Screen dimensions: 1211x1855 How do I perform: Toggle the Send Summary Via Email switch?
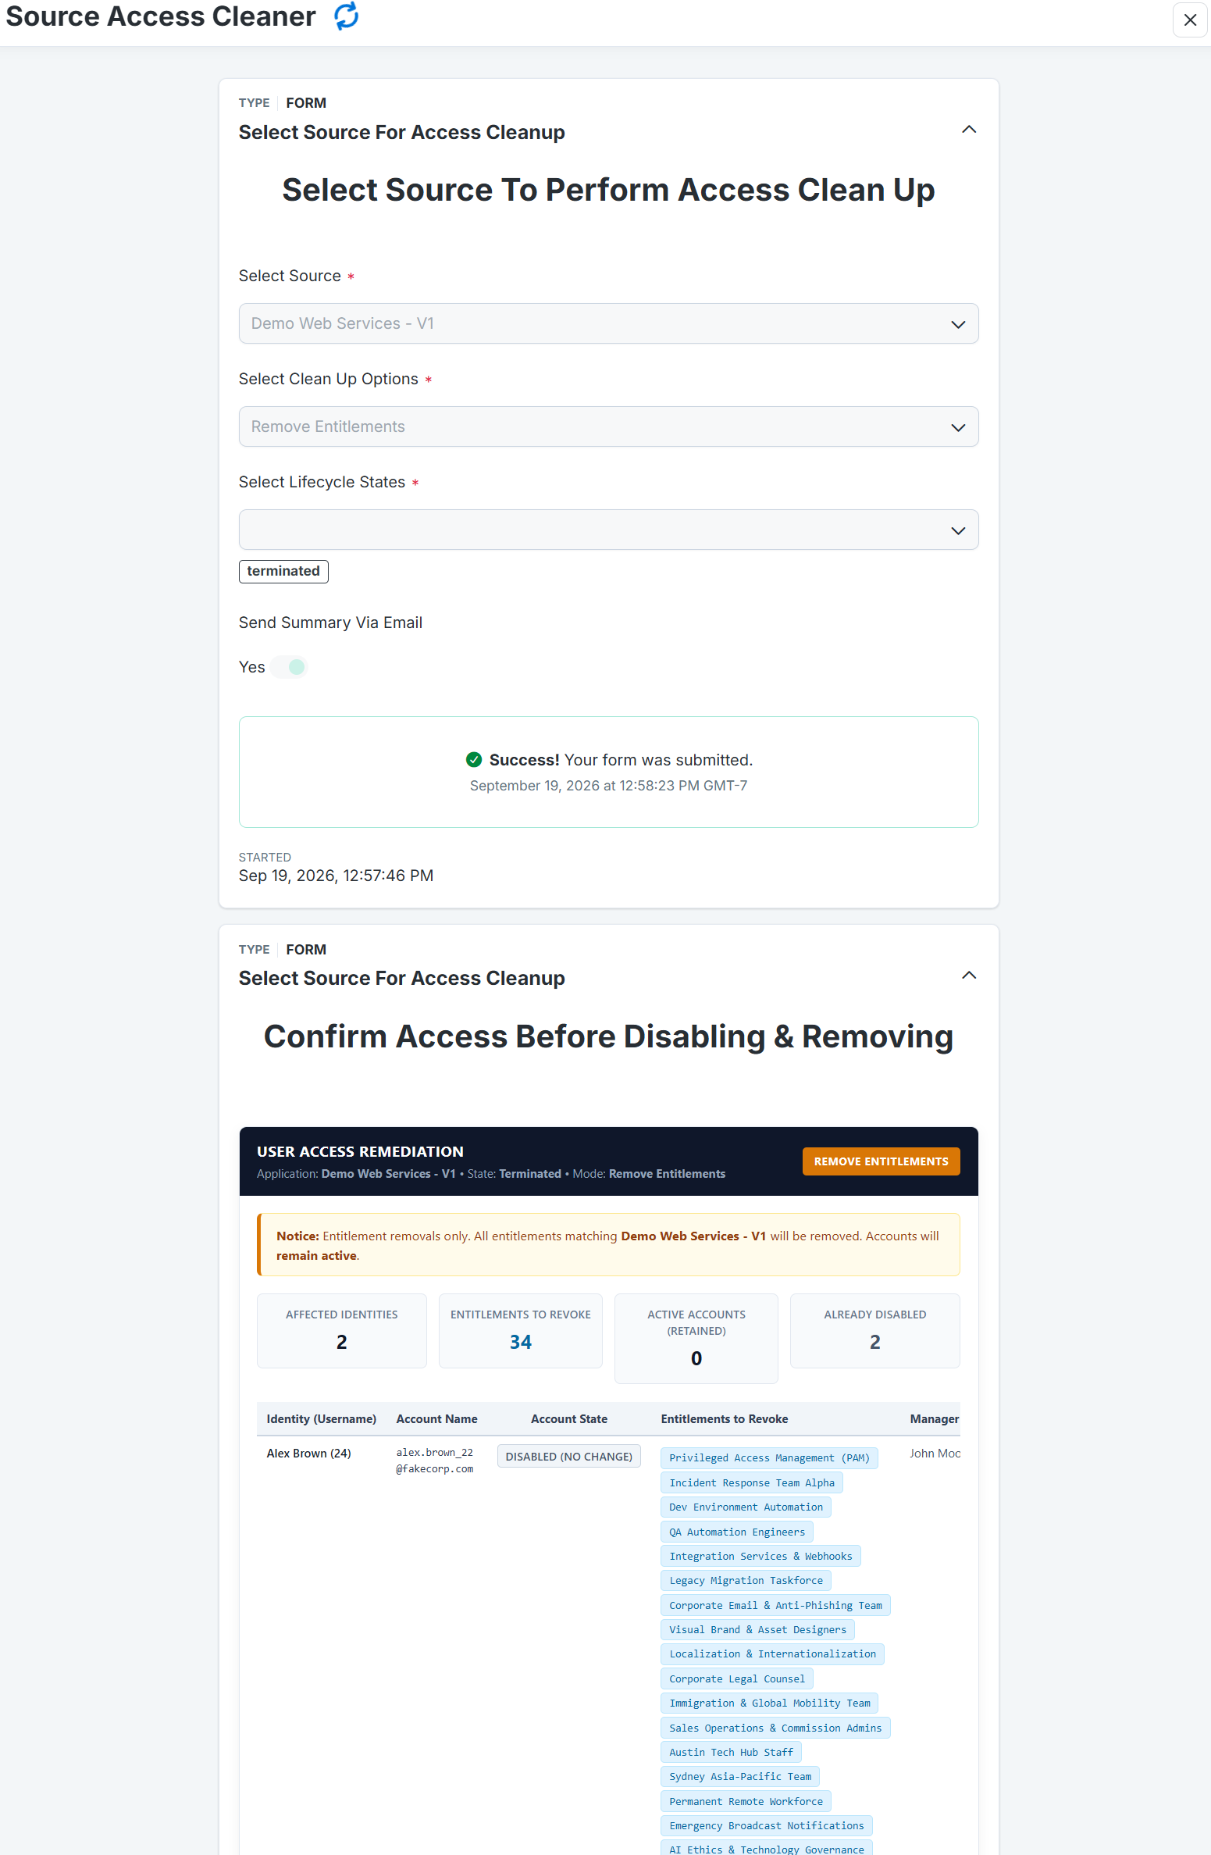(x=290, y=667)
